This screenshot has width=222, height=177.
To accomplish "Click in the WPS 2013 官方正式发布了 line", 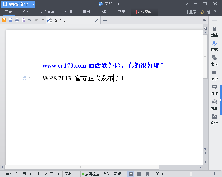I will [83, 78].
